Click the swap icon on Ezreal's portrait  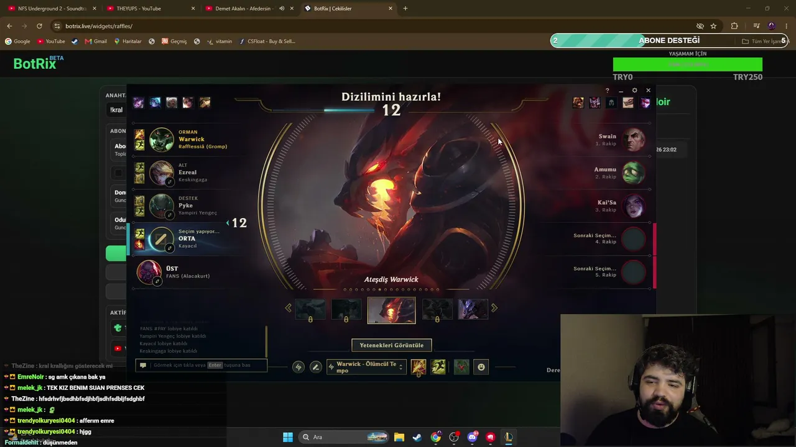pos(170,183)
